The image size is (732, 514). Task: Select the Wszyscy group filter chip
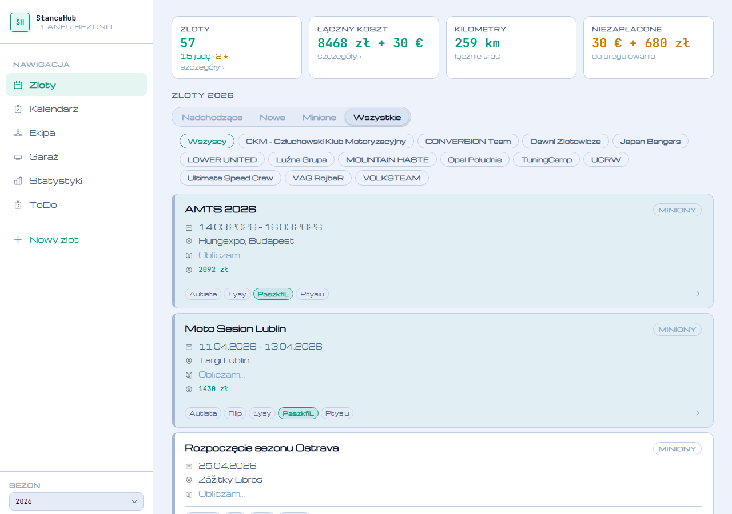(207, 141)
